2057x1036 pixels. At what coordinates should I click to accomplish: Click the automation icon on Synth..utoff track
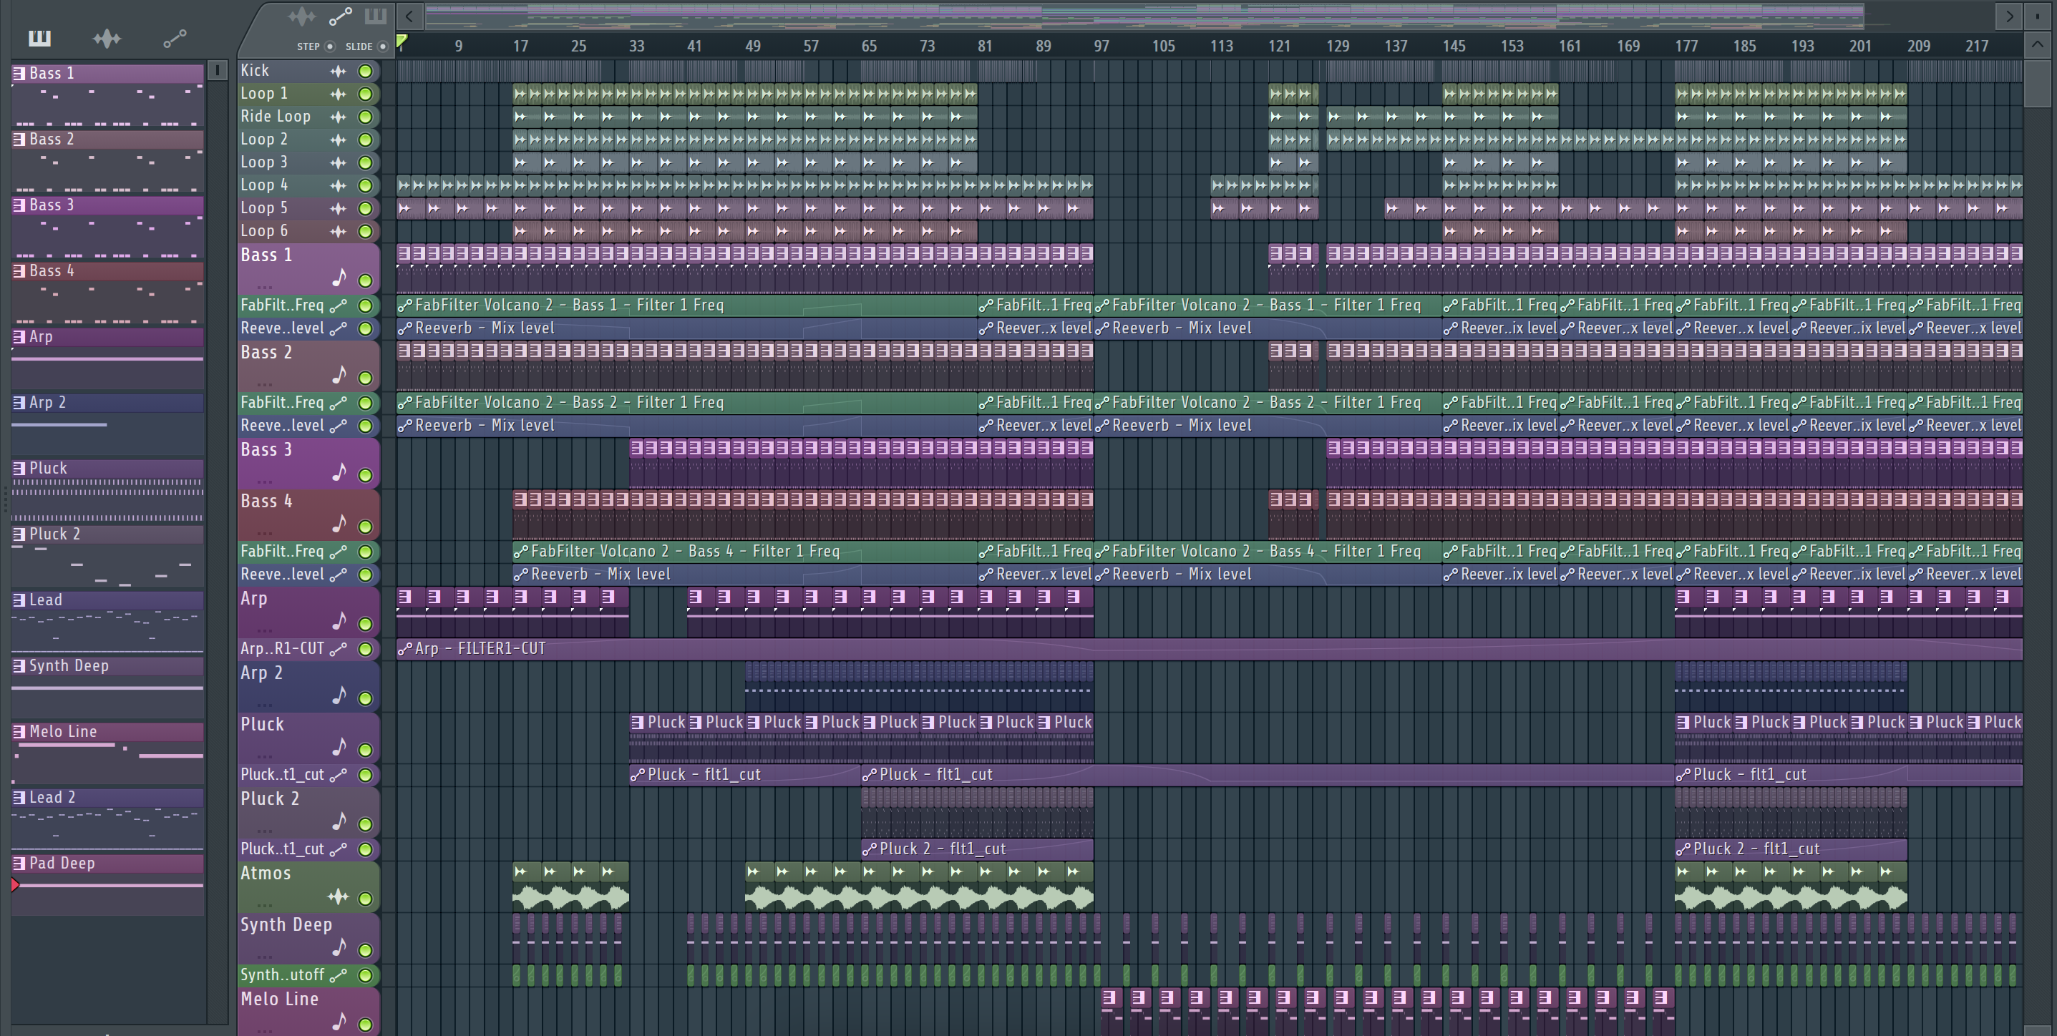click(x=339, y=975)
